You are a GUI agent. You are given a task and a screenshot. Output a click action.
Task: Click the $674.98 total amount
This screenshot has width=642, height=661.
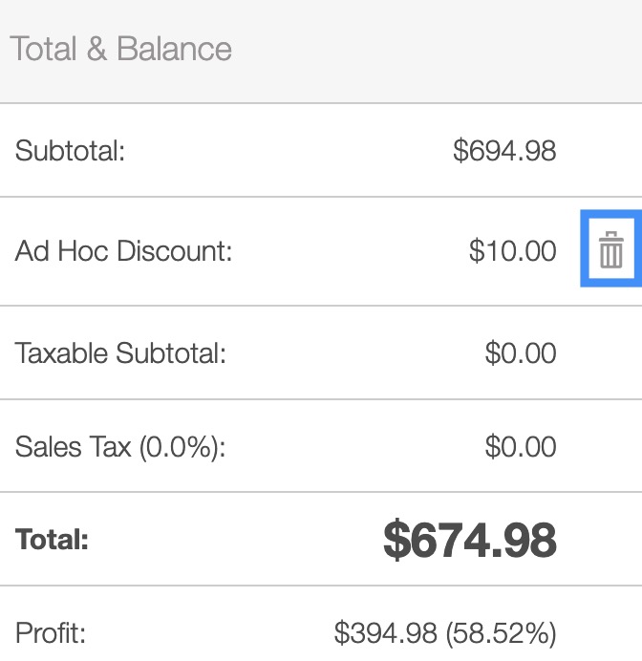click(469, 541)
